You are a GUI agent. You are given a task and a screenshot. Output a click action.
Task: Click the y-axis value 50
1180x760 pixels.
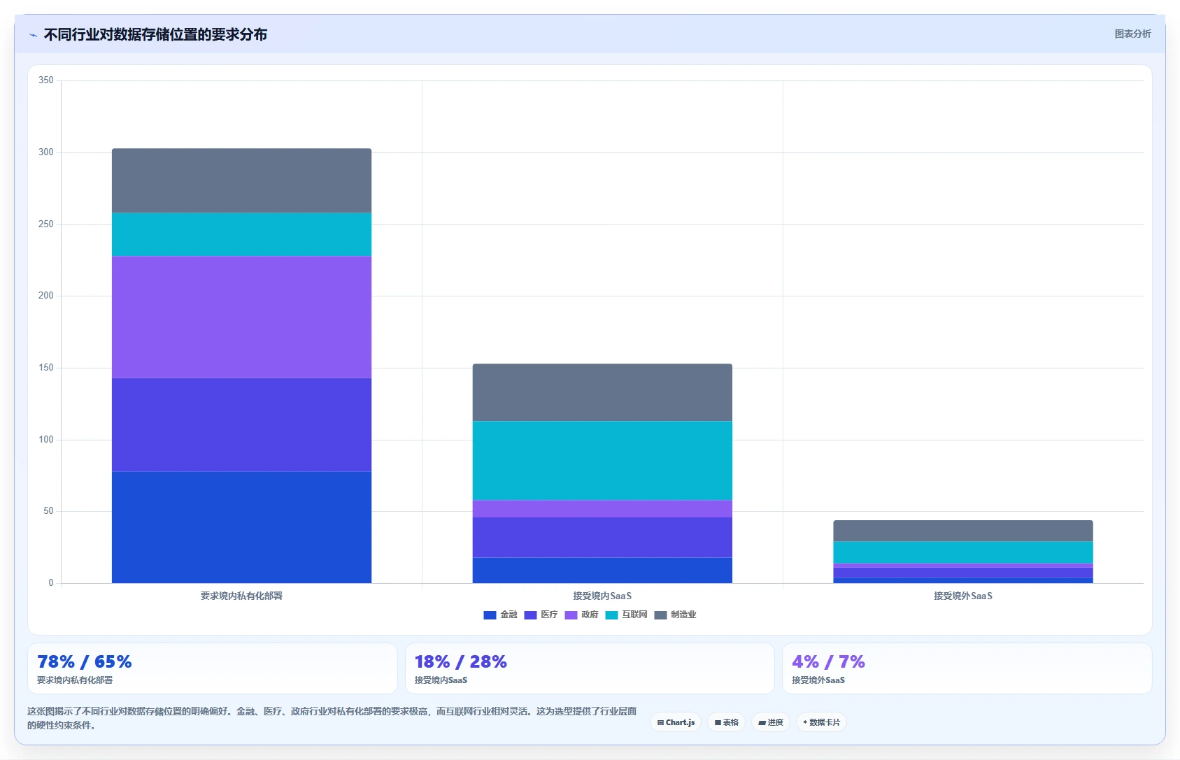[x=48, y=511]
